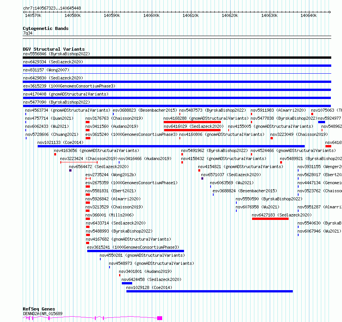Image resolution: width=342 pixels, height=322 pixels.
Task: Click the red esv2675359 variant marker
Action: (88, 187)
